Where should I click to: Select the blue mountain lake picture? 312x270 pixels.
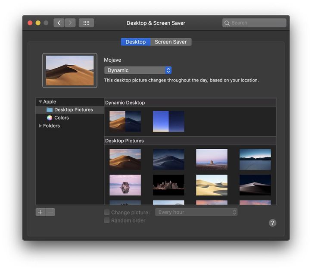pos(255,159)
